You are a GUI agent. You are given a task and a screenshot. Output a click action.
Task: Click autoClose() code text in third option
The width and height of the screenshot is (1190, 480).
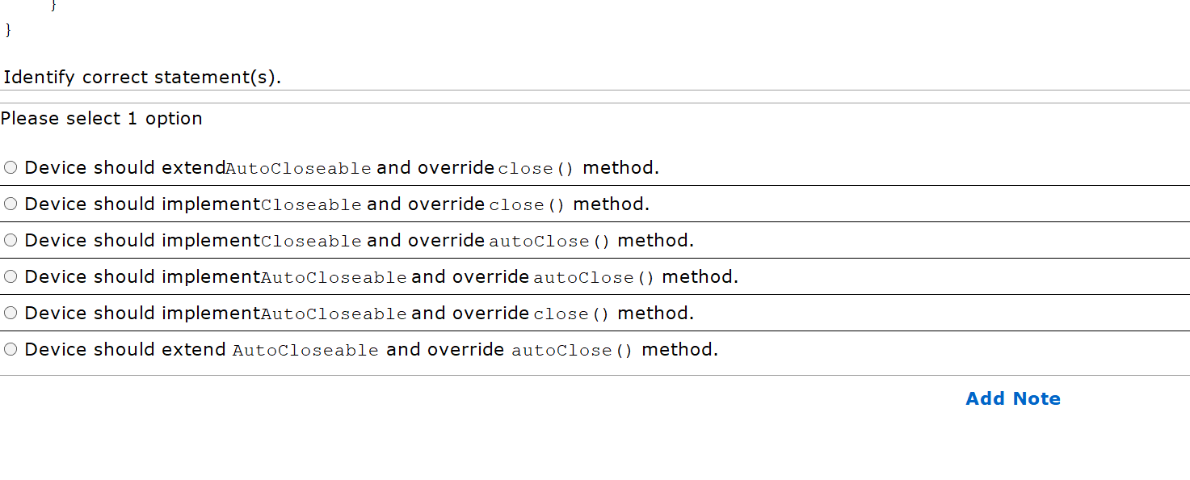point(550,242)
